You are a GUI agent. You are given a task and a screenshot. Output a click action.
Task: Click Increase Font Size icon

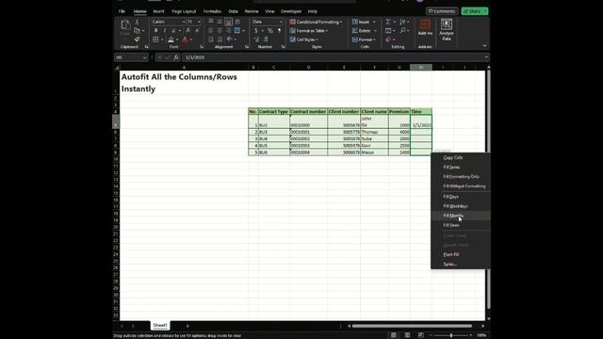pos(188,31)
